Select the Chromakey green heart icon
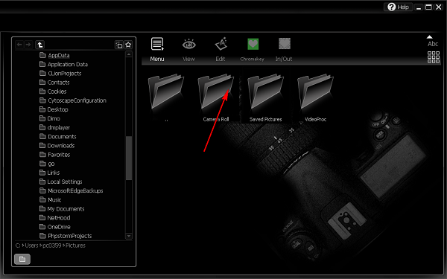447x279 pixels. 253,44
